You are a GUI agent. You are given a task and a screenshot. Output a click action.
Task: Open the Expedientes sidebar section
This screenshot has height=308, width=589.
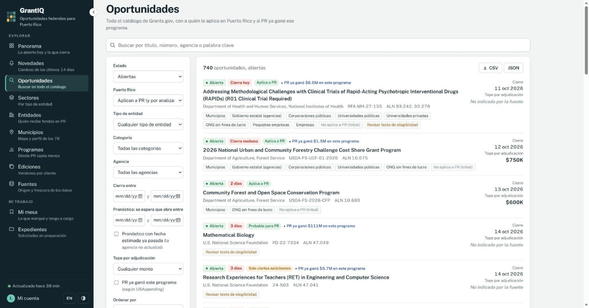coord(47,232)
